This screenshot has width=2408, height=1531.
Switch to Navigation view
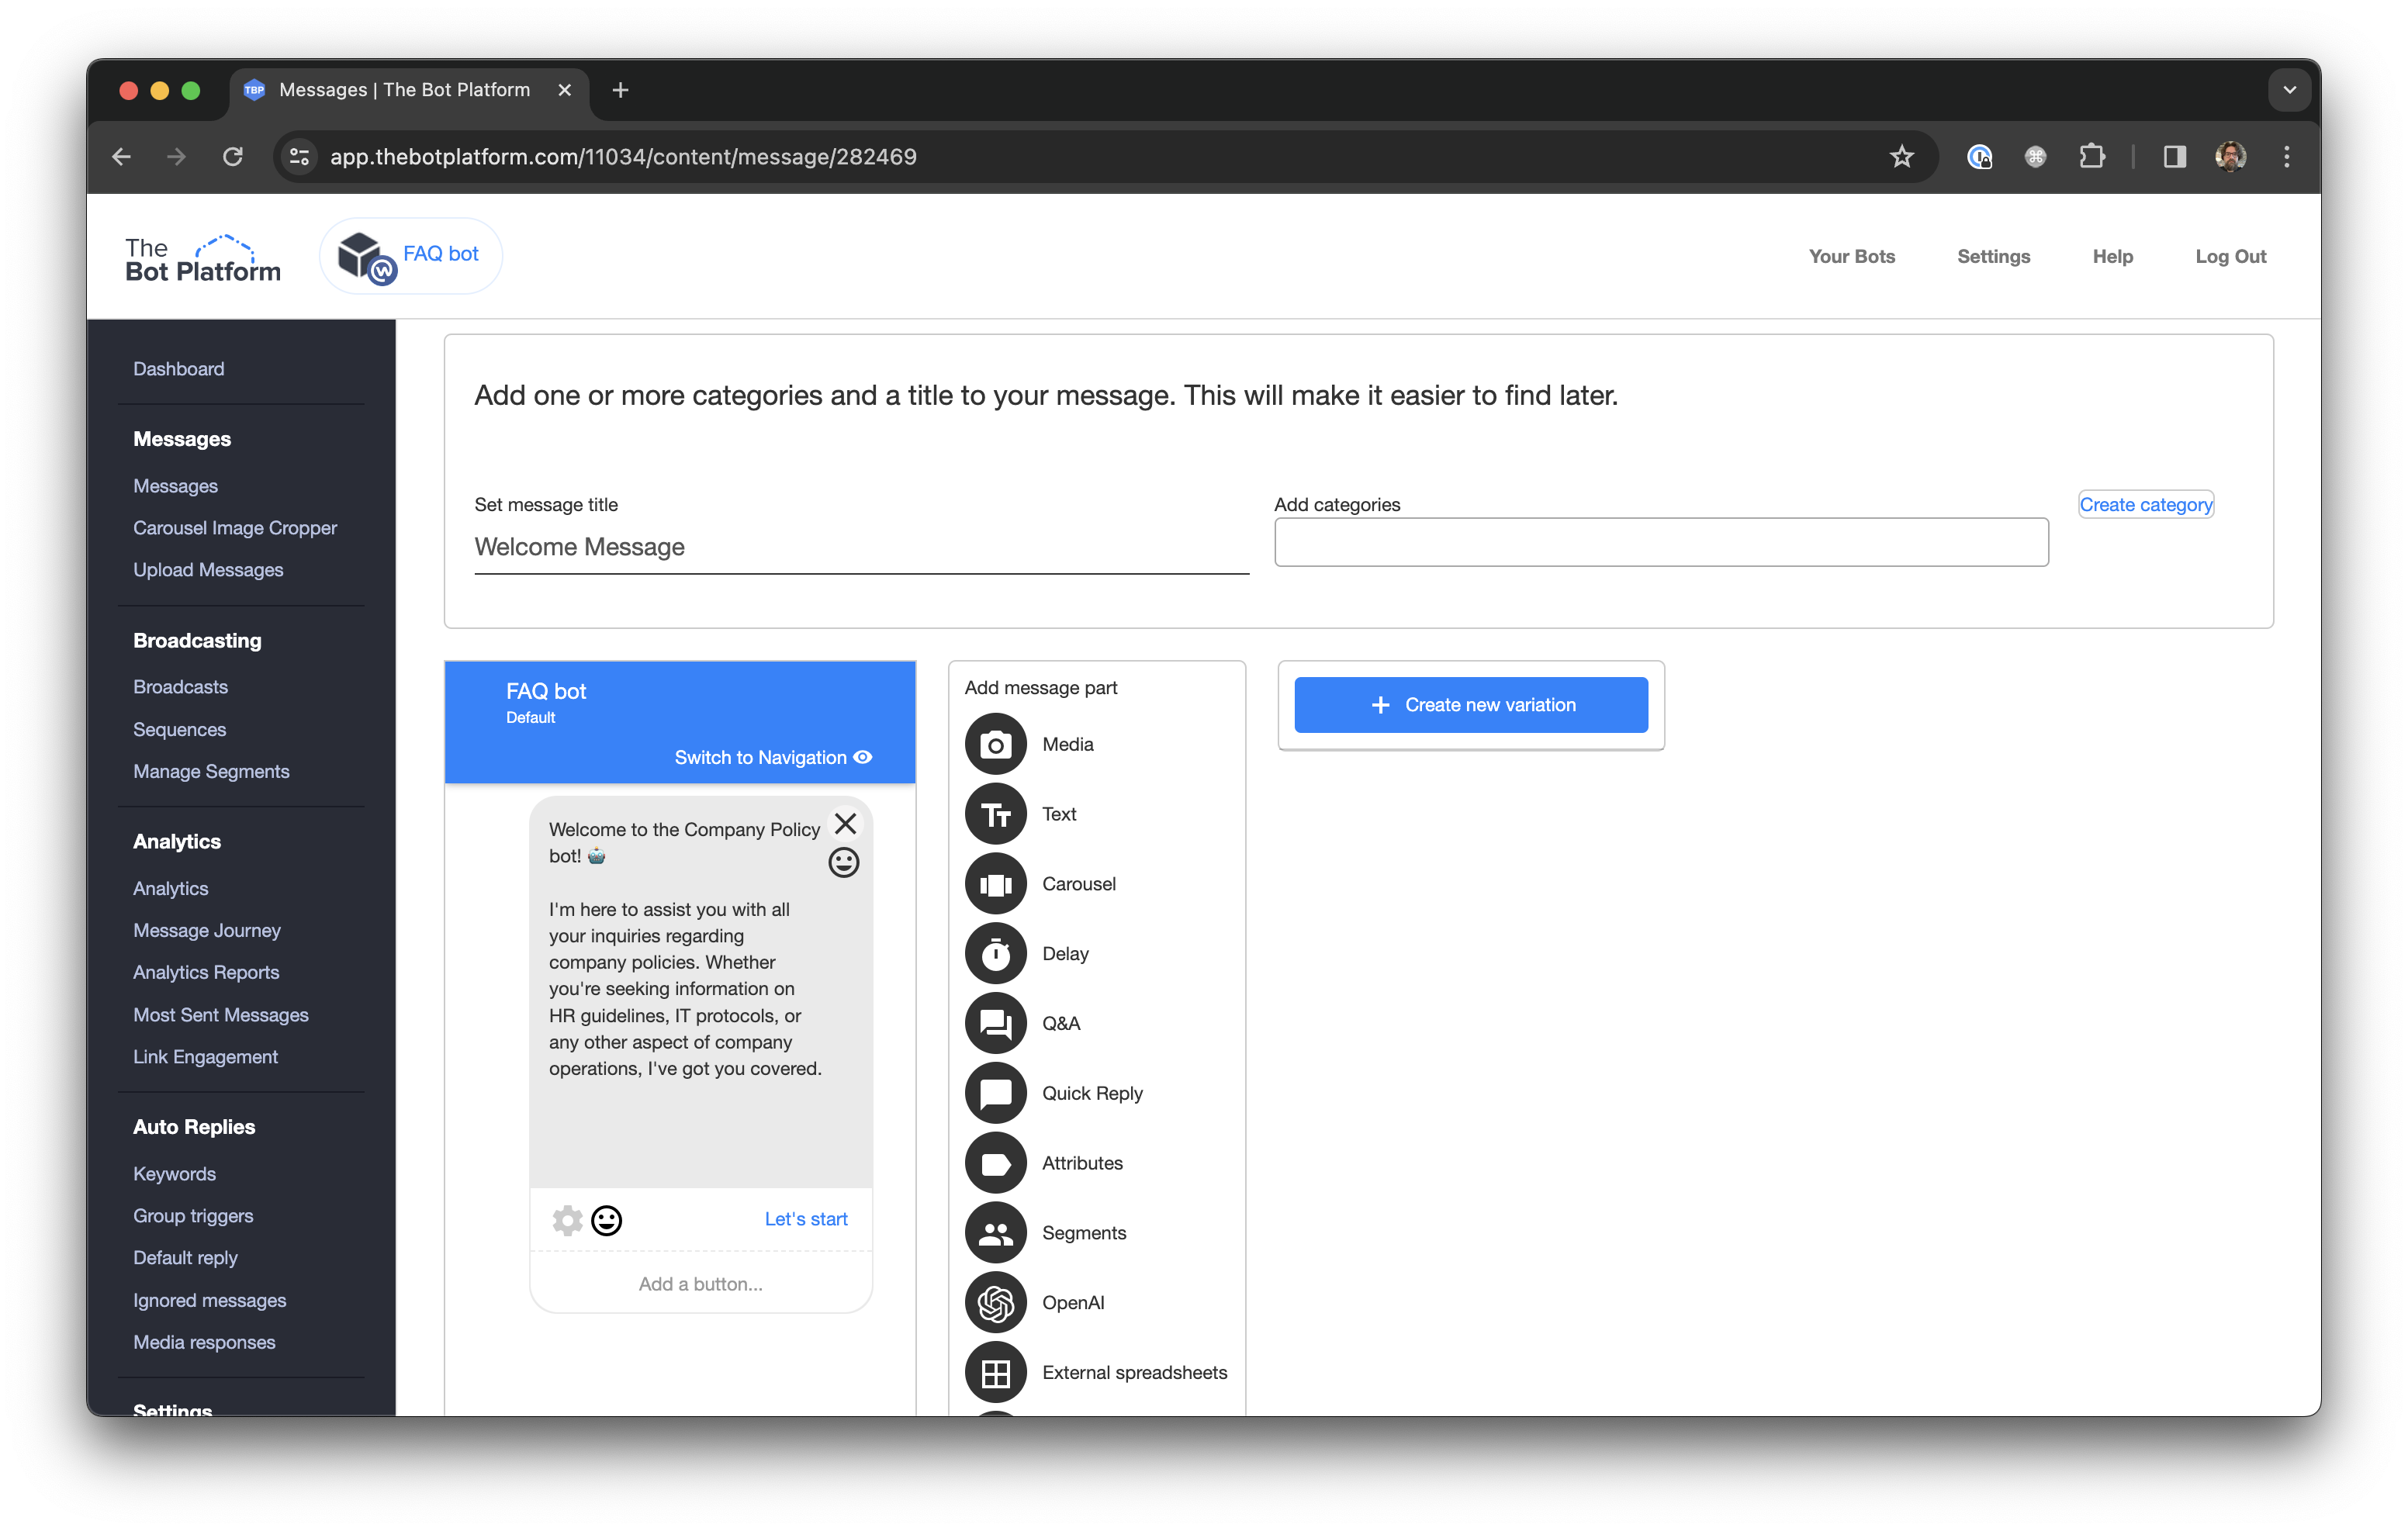coord(773,758)
